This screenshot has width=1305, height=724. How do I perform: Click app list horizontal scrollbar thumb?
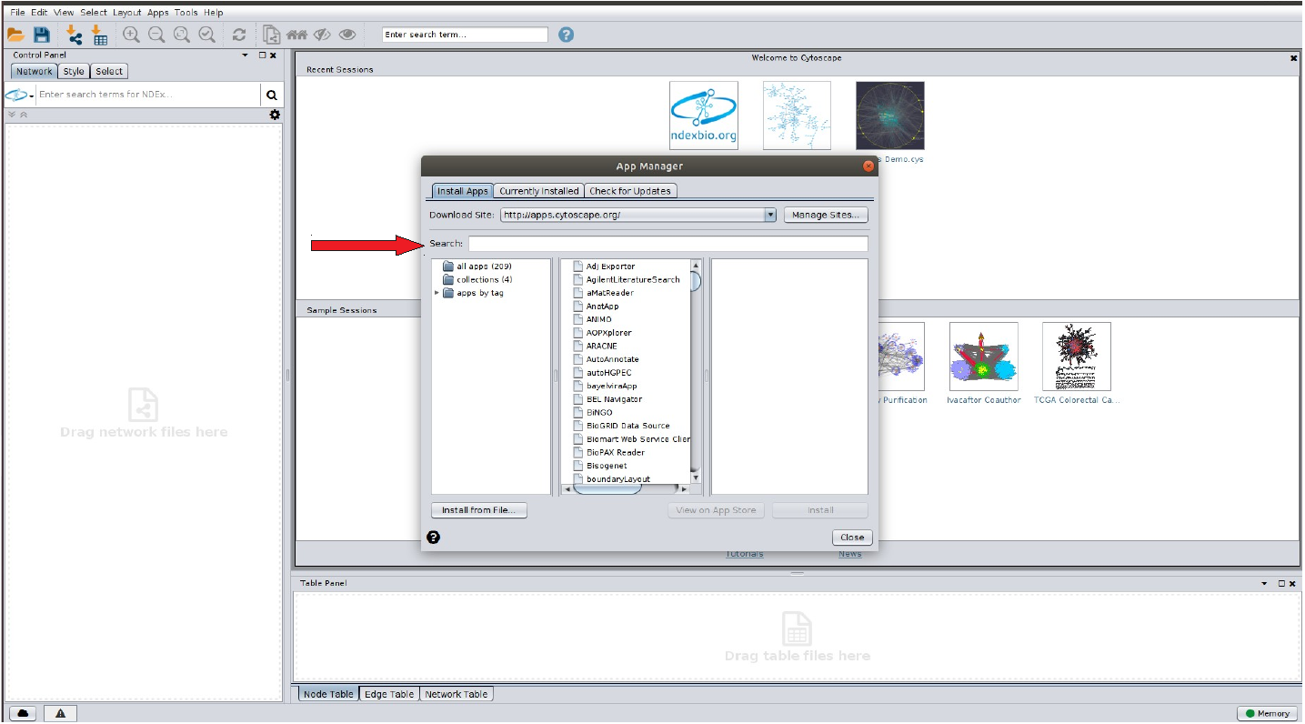(607, 488)
